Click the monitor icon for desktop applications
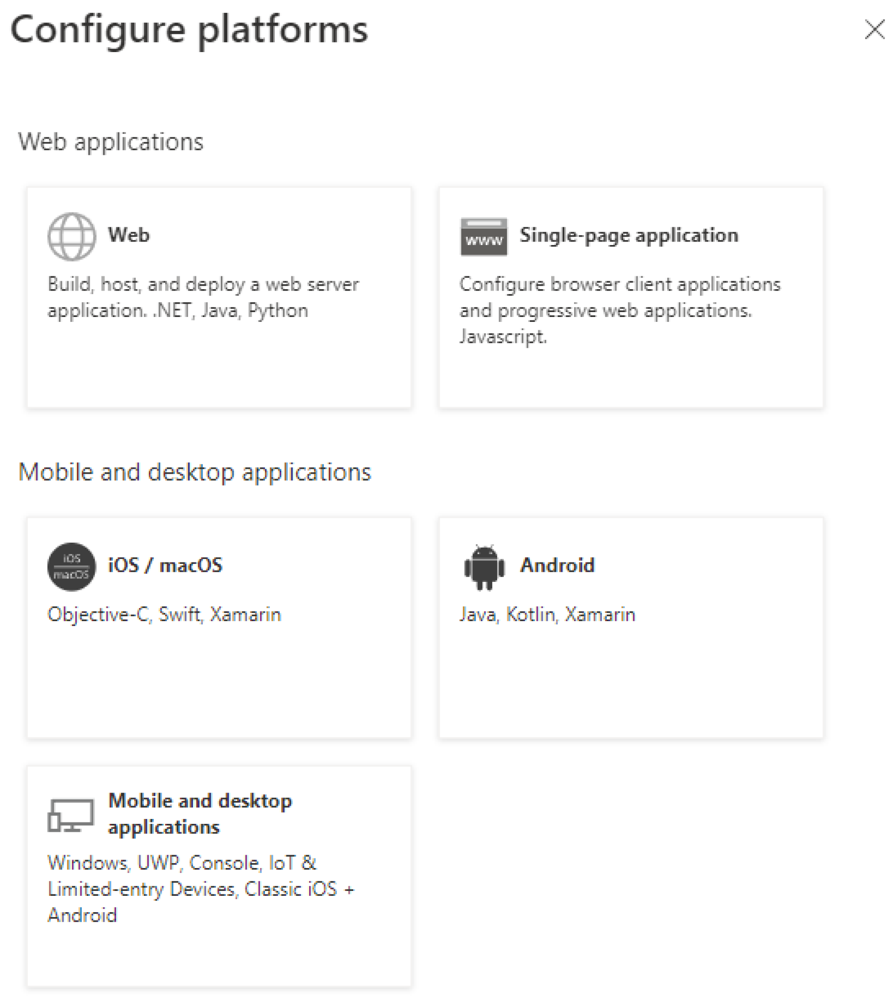Viewport: 896px width, 998px height. click(x=70, y=814)
